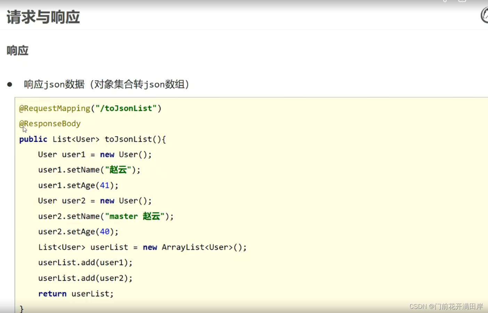Select the line user1.setAge(41);
Screen dimensions: 488x313
(x=78, y=186)
